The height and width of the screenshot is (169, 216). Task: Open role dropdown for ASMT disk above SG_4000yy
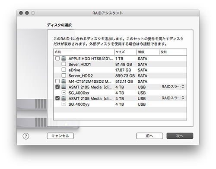[x=173, y=98]
